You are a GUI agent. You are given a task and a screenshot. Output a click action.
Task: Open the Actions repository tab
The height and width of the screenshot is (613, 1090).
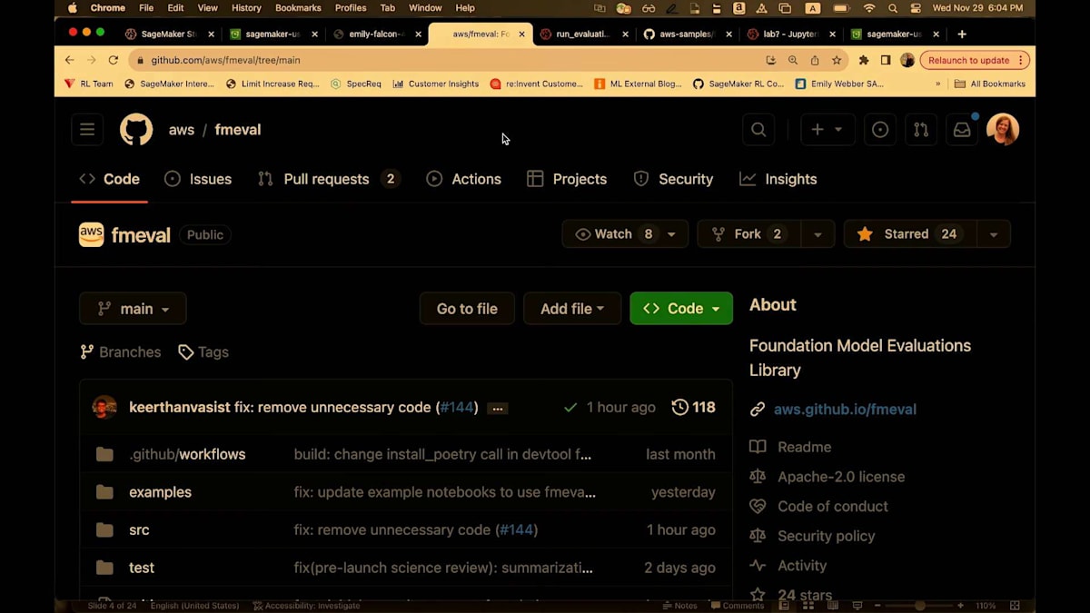point(464,179)
